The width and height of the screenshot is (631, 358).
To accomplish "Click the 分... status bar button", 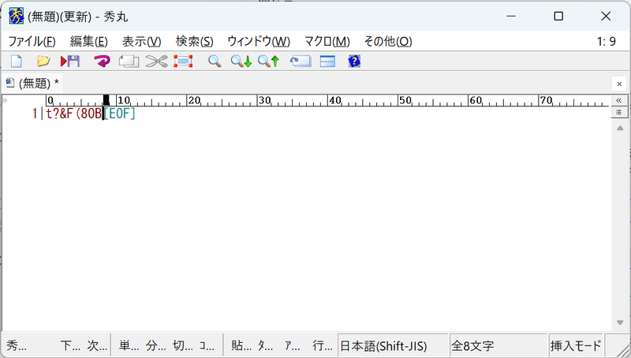I will 155,345.
